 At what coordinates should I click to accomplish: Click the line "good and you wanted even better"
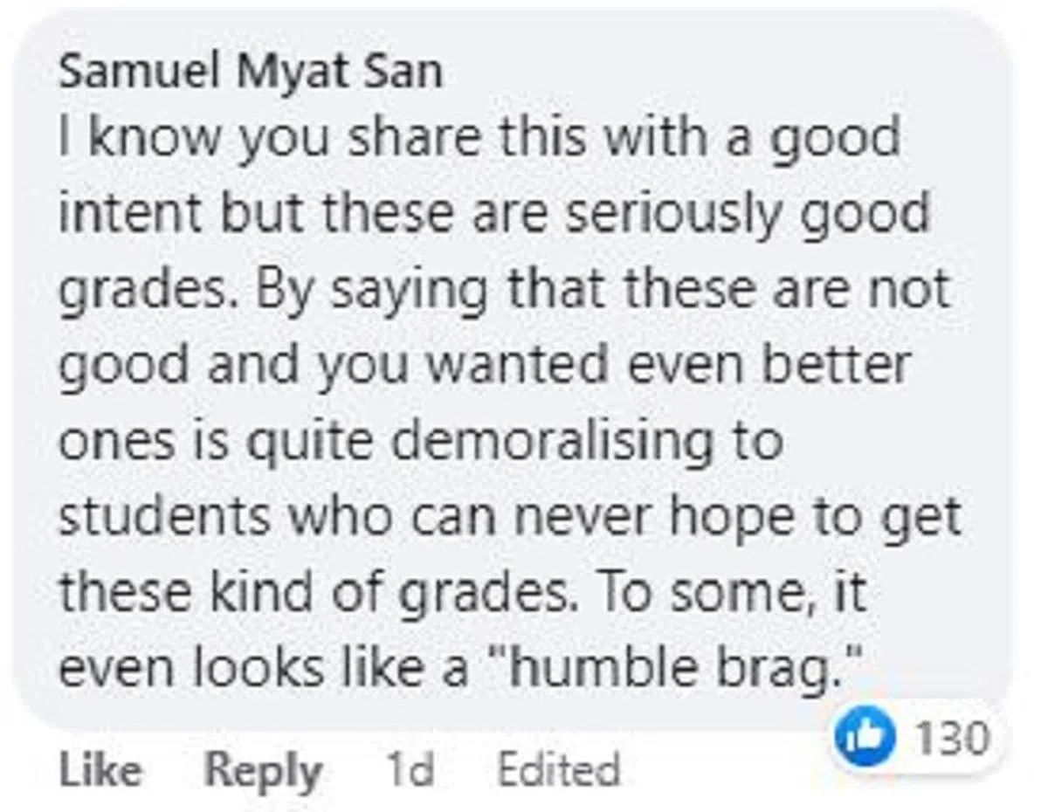pyautogui.click(x=483, y=364)
